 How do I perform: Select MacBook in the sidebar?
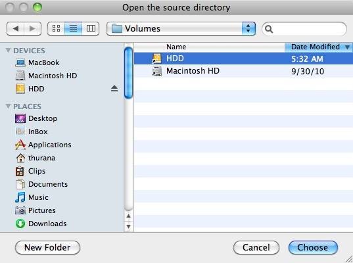pos(43,62)
